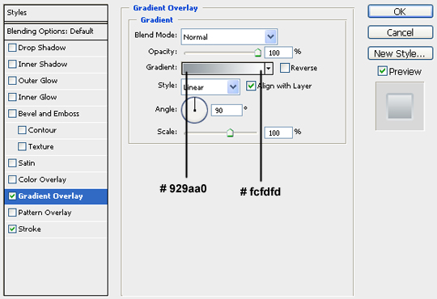Select the Bevel and Emboss label
This screenshot has width=437, height=299.
49,113
